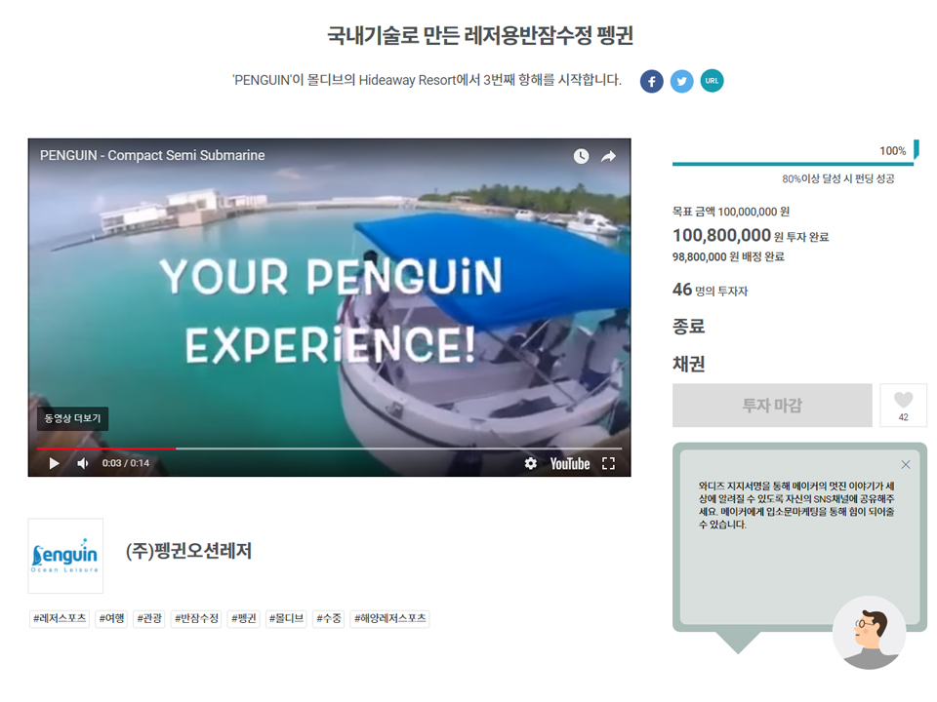This screenshot has height=702, width=937.
Task: Click the 동영상 더보기 button
Action: click(x=72, y=418)
